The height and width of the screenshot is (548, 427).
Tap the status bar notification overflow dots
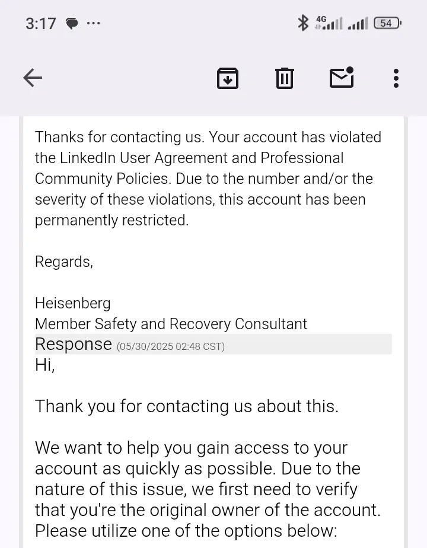93,24
